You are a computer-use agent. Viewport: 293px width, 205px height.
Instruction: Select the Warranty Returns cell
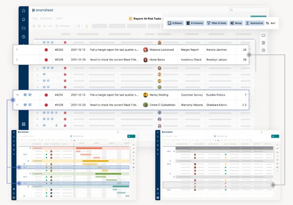tap(192, 105)
